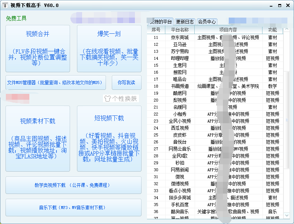Click the vertical scrollbar thumb

pos(287,120)
